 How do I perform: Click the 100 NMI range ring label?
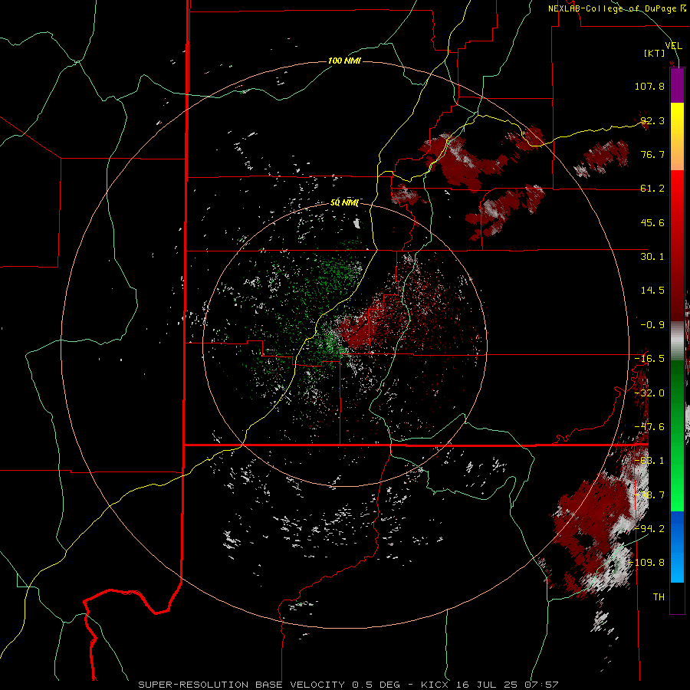click(x=344, y=61)
